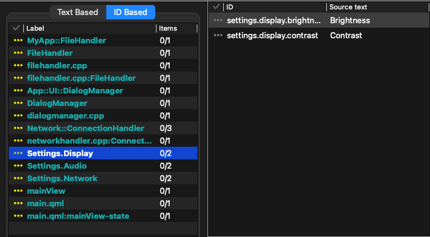Click the yellow status dots for MyApp::FileHandler

pos(18,41)
